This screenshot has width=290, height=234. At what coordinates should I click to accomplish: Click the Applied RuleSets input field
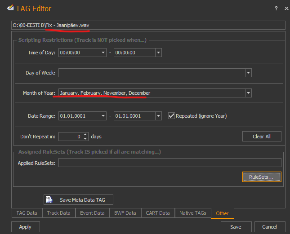coord(170,163)
